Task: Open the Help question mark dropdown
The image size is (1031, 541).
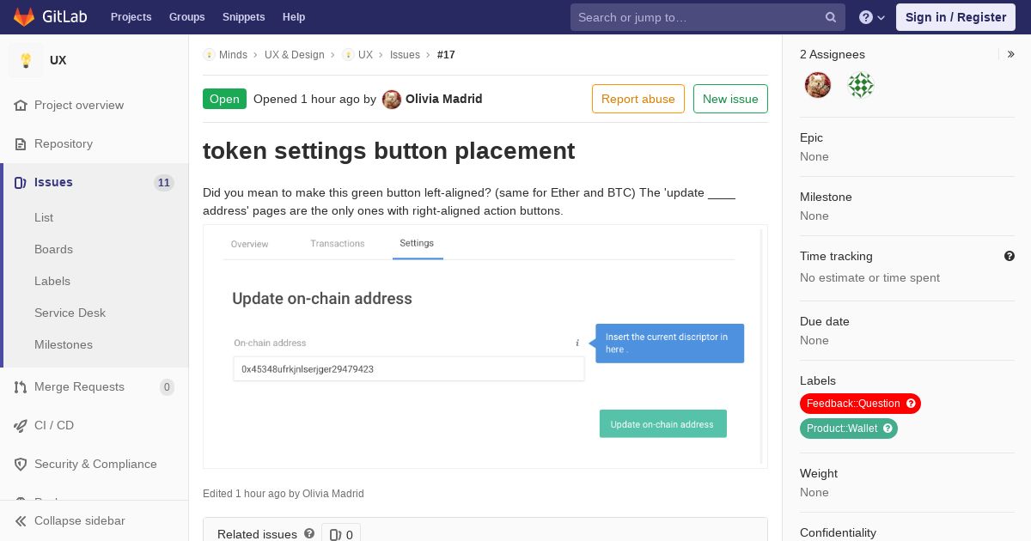Action: pyautogui.click(x=872, y=17)
